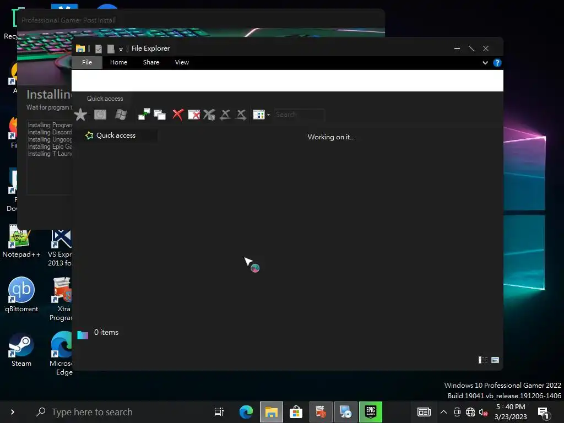This screenshot has height=423, width=564.
Task: Switch to the Share ribbon tab
Action: point(151,62)
